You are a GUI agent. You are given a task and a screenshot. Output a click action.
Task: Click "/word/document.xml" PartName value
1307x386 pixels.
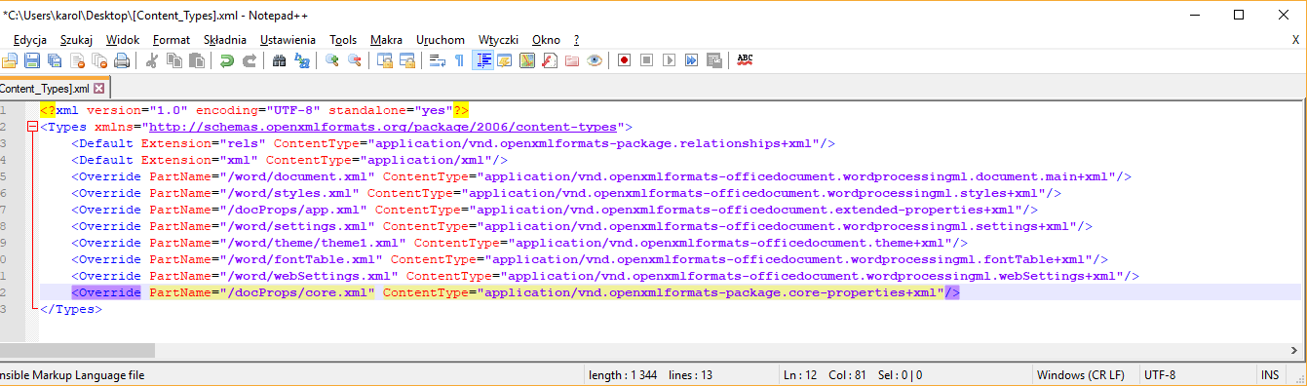point(297,176)
